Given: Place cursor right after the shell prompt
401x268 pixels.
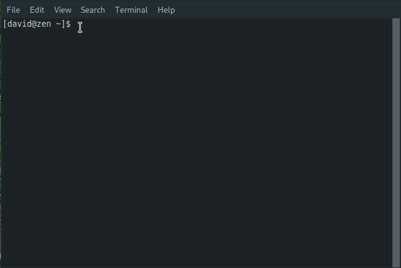Looking at the screenshot, I should coord(75,24).
